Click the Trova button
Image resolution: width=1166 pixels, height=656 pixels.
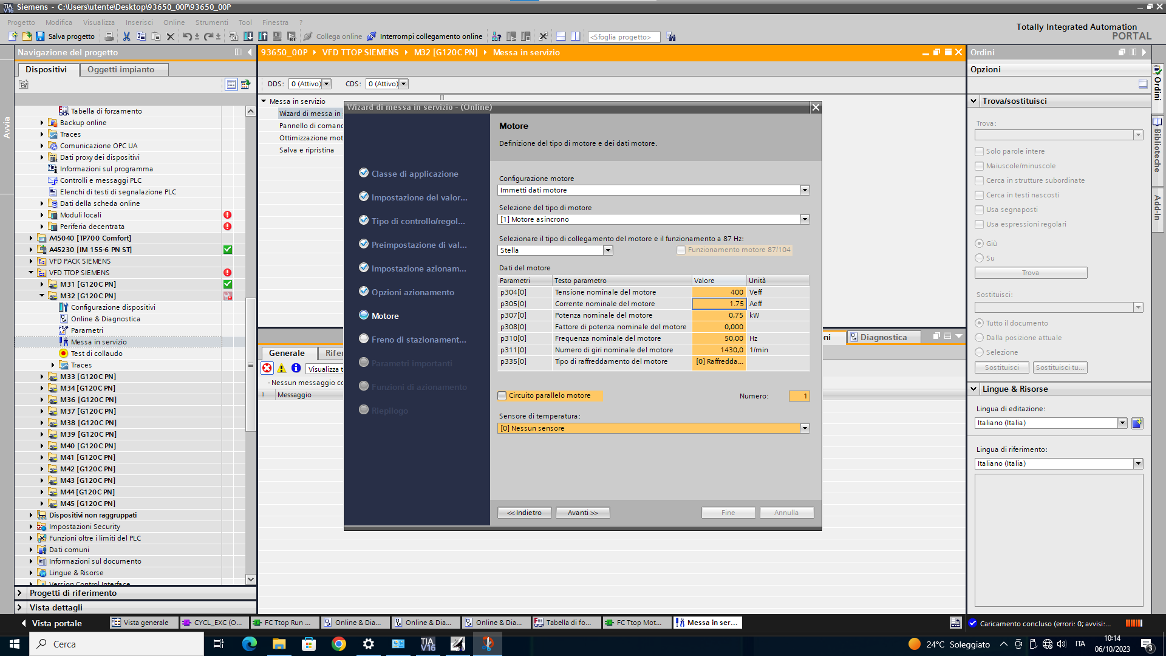[1031, 273]
